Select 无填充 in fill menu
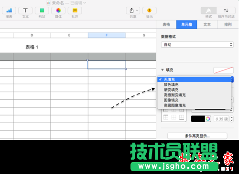 click(195, 80)
